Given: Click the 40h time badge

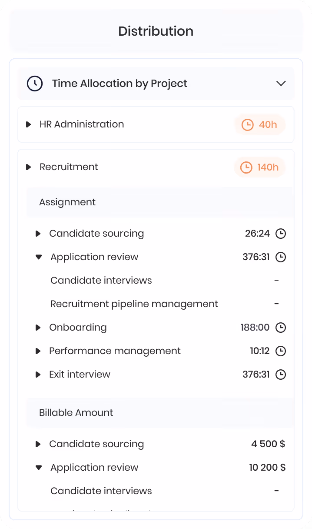Looking at the screenshot, I should pyautogui.click(x=260, y=125).
